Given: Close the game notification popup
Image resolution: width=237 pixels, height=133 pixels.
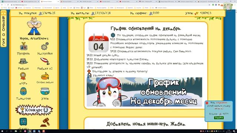Looking at the screenshot, I should point(207,103).
